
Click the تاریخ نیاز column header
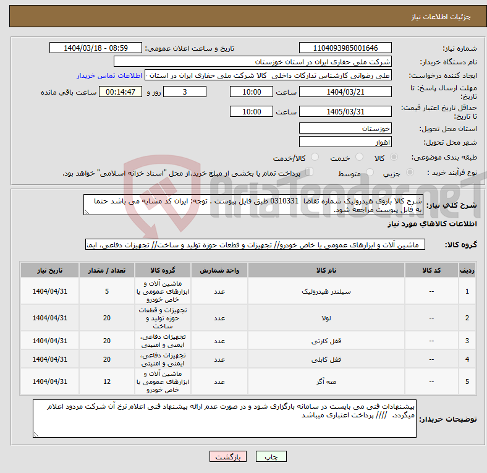tap(49, 270)
